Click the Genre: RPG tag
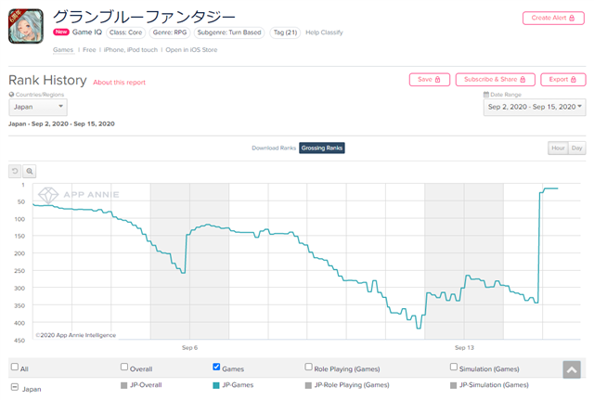 [x=170, y=32]
